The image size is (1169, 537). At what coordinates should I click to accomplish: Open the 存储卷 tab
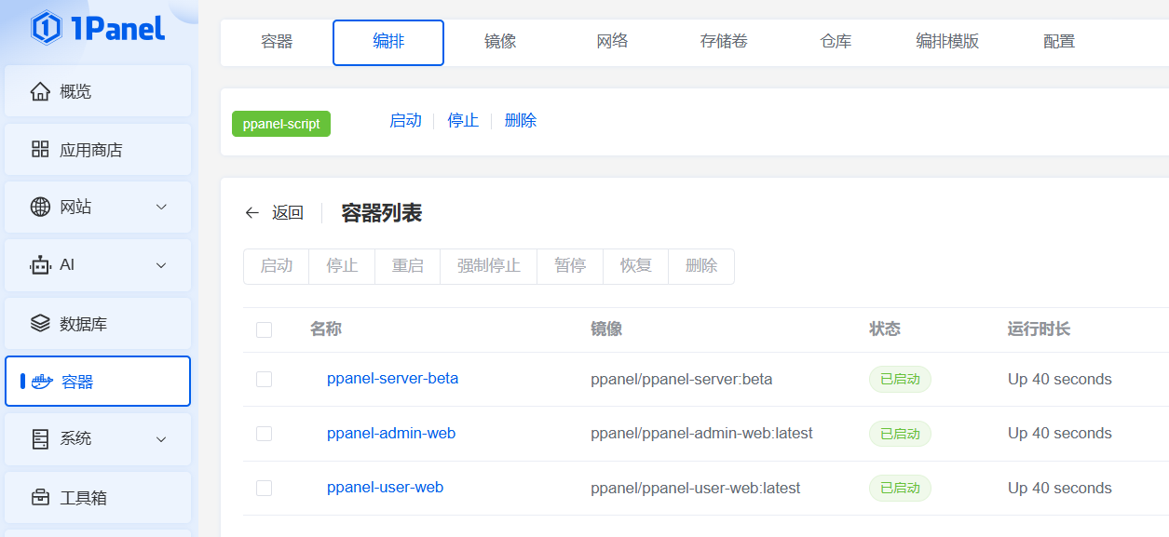point(724,42)
